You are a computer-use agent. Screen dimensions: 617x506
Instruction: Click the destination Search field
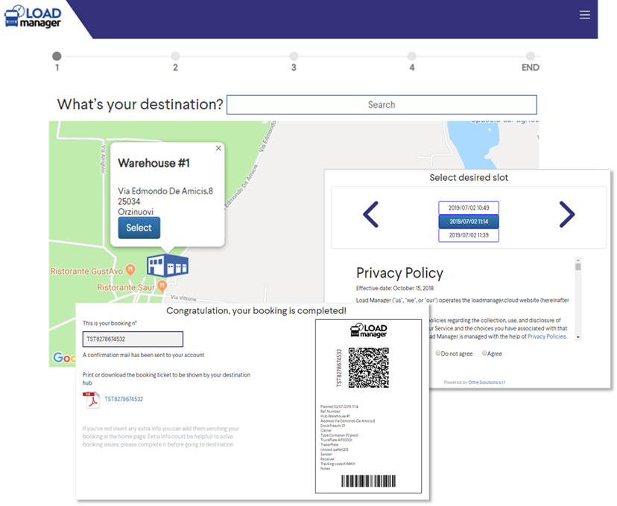[x=381, y=105]
